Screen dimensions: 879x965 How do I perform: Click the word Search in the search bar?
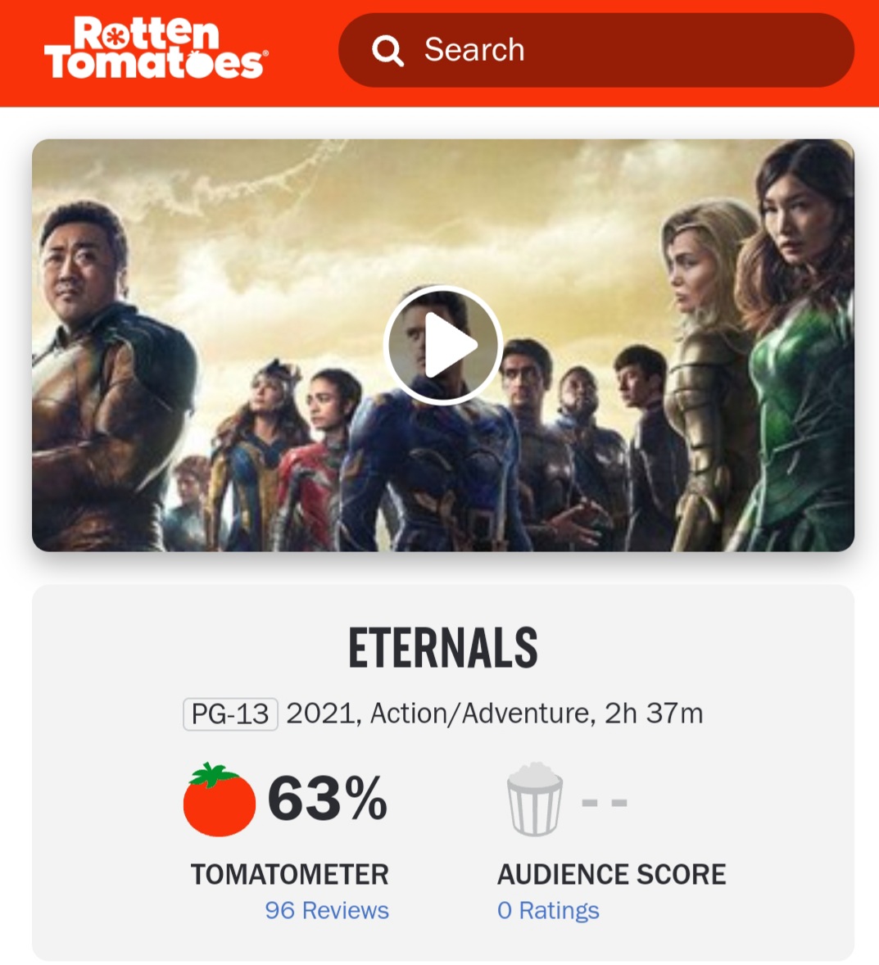(x=474, y=50)
